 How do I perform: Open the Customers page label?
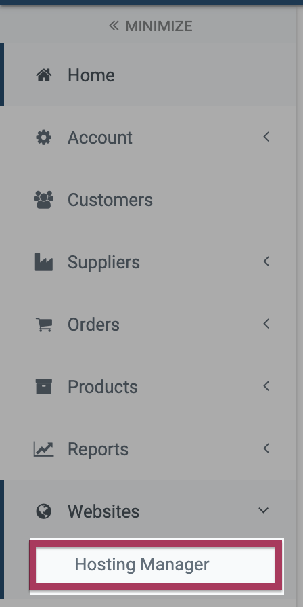110,200
